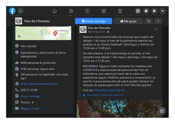Click the floating new message compose button
This screenshot has height=124, width=175.
coord(162,111)
